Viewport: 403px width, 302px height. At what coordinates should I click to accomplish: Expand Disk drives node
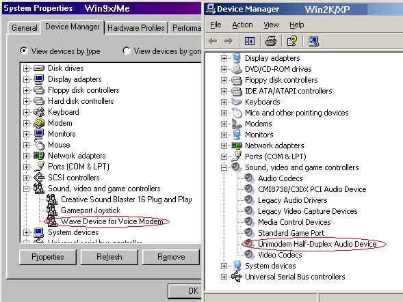(x=26, y=68)
